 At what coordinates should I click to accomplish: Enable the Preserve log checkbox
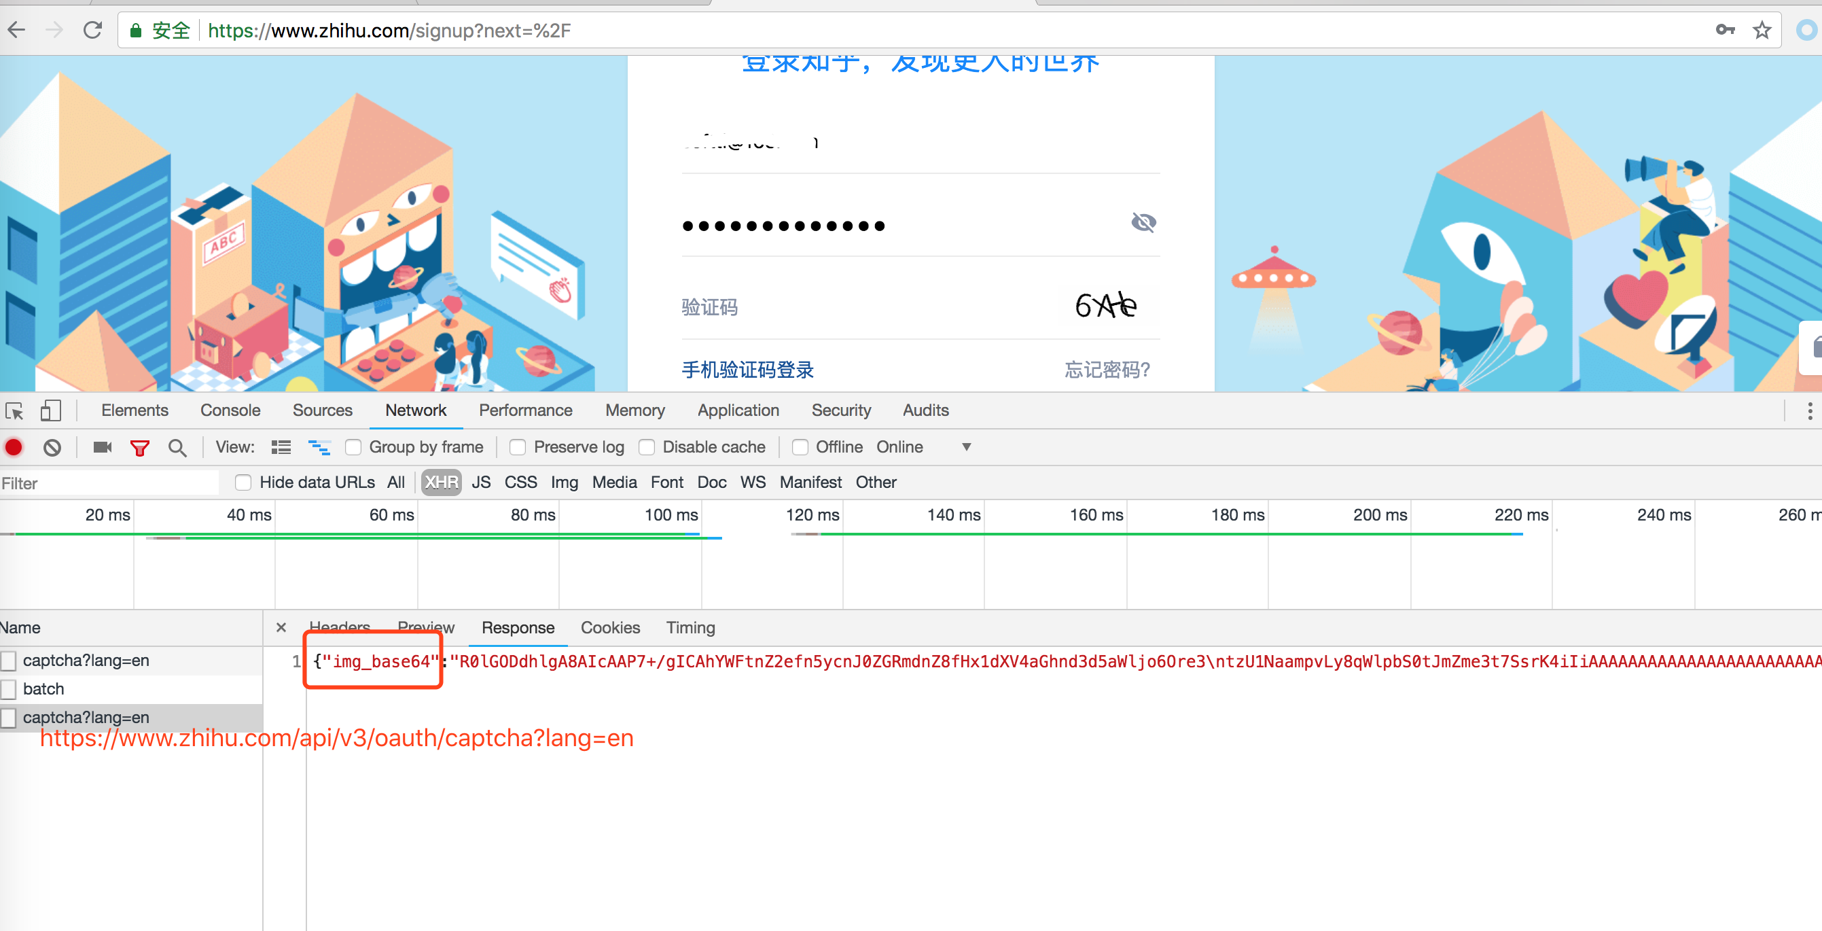coord(518,447)
